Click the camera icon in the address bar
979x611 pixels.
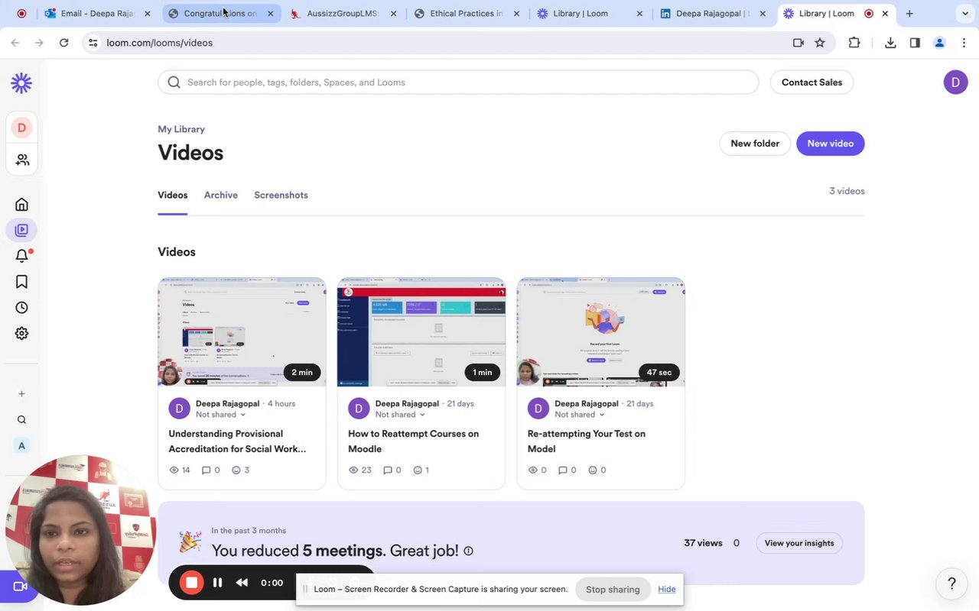798,43
